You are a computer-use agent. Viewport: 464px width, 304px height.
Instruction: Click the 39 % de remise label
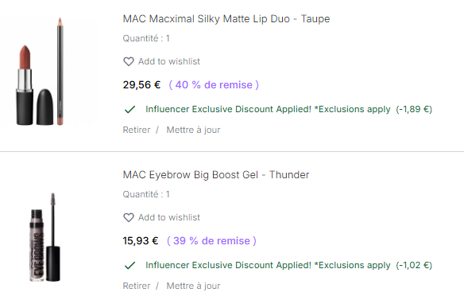point(211,240)
